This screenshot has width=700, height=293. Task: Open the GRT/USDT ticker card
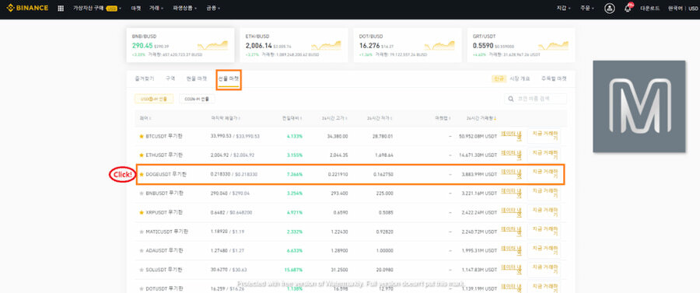521,45
